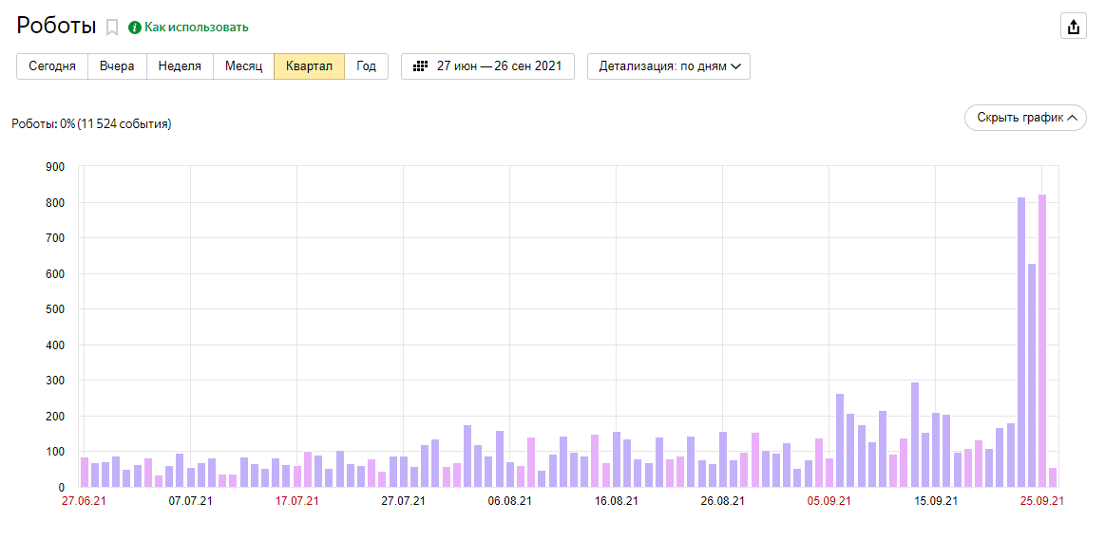Choose the Неделя period

[180, 66]
